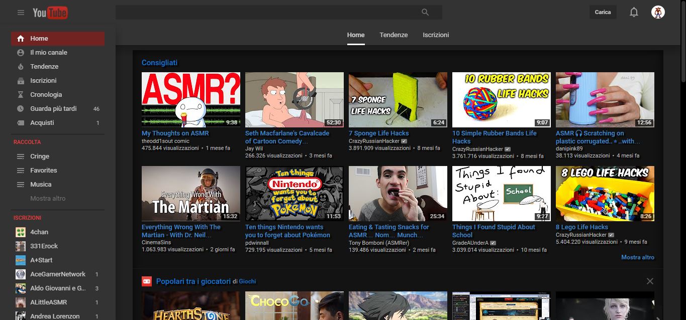This screenshot has height=320, width=686.
Task: Switch to the Iscrizioni tab
Action: [x=436, y=35]
